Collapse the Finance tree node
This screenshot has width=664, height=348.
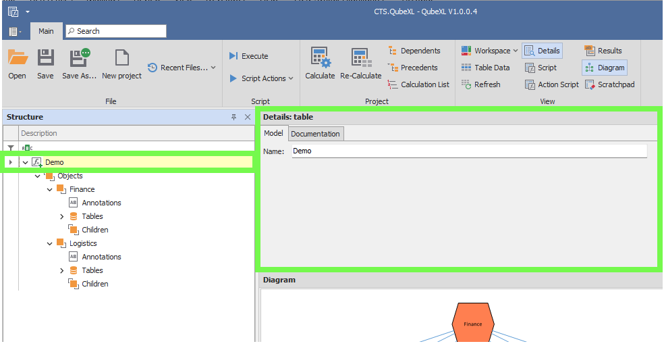[x=50, y=189]
